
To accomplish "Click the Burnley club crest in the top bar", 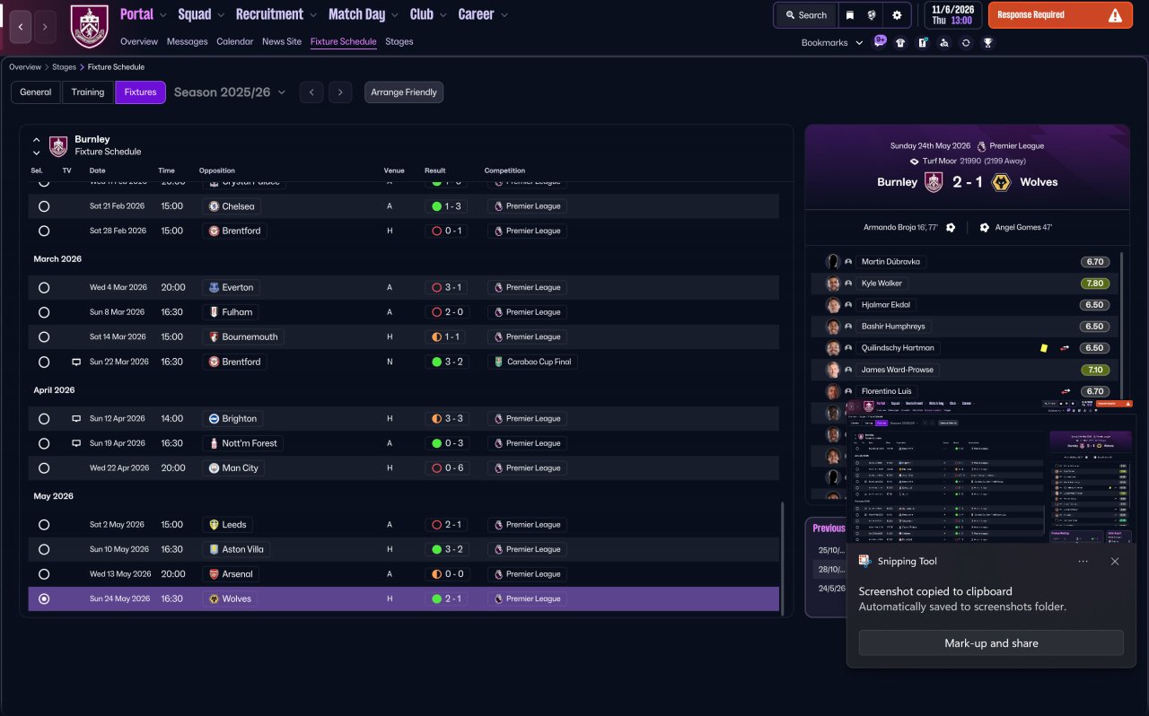I will point(90,27).
